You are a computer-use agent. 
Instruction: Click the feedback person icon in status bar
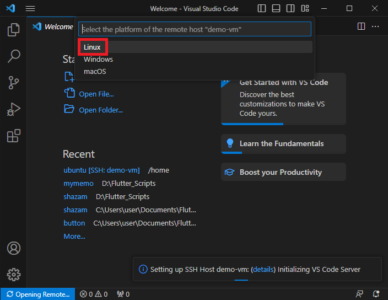point(359,294)
